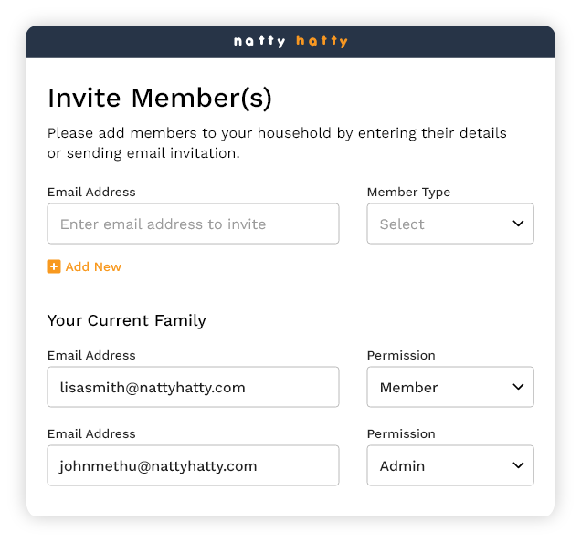Click Email Address label above lisasmith field

tap(91, 355)
